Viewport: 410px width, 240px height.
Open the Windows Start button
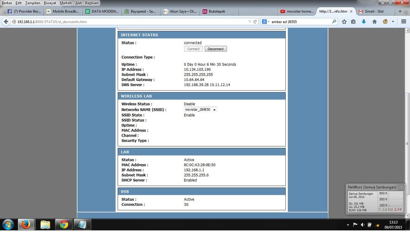point(8,225)
